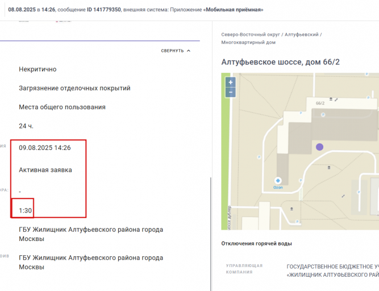The height and width of the screenshot is (291, 379).
Task: Select the Некритично priority value
Action: [x=38, y=69]
